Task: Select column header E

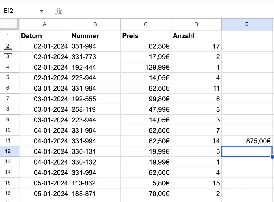Action: [x=247, y=24]
